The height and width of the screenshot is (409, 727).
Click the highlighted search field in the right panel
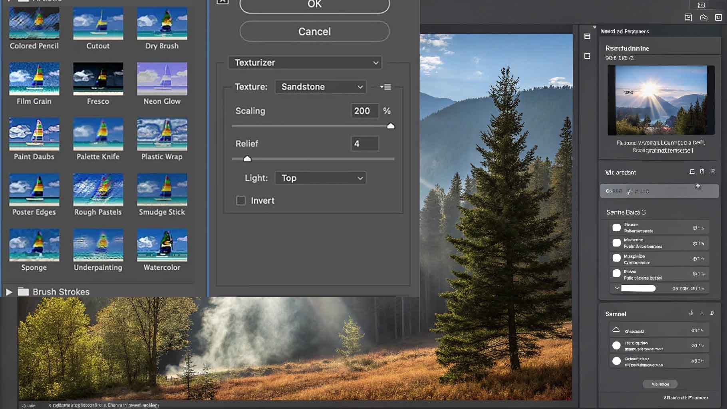[x=659, y=191]
